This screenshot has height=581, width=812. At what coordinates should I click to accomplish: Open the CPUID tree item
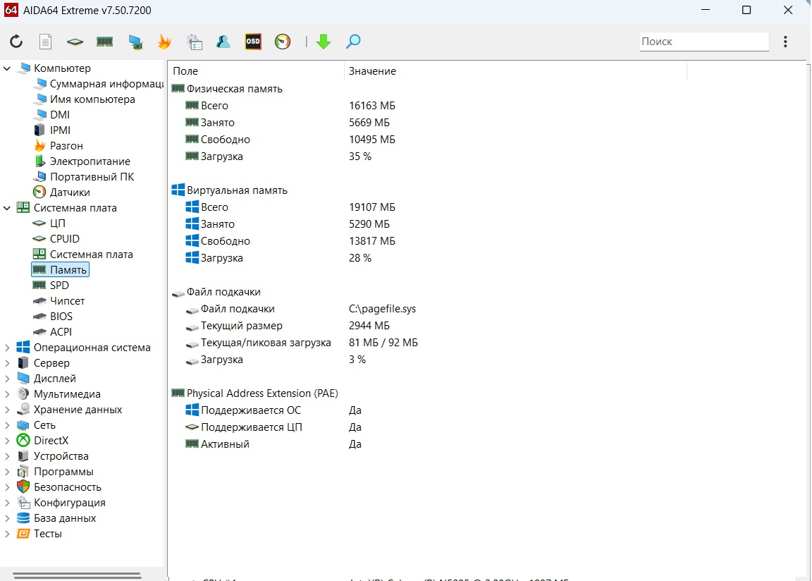pos(56,239)
